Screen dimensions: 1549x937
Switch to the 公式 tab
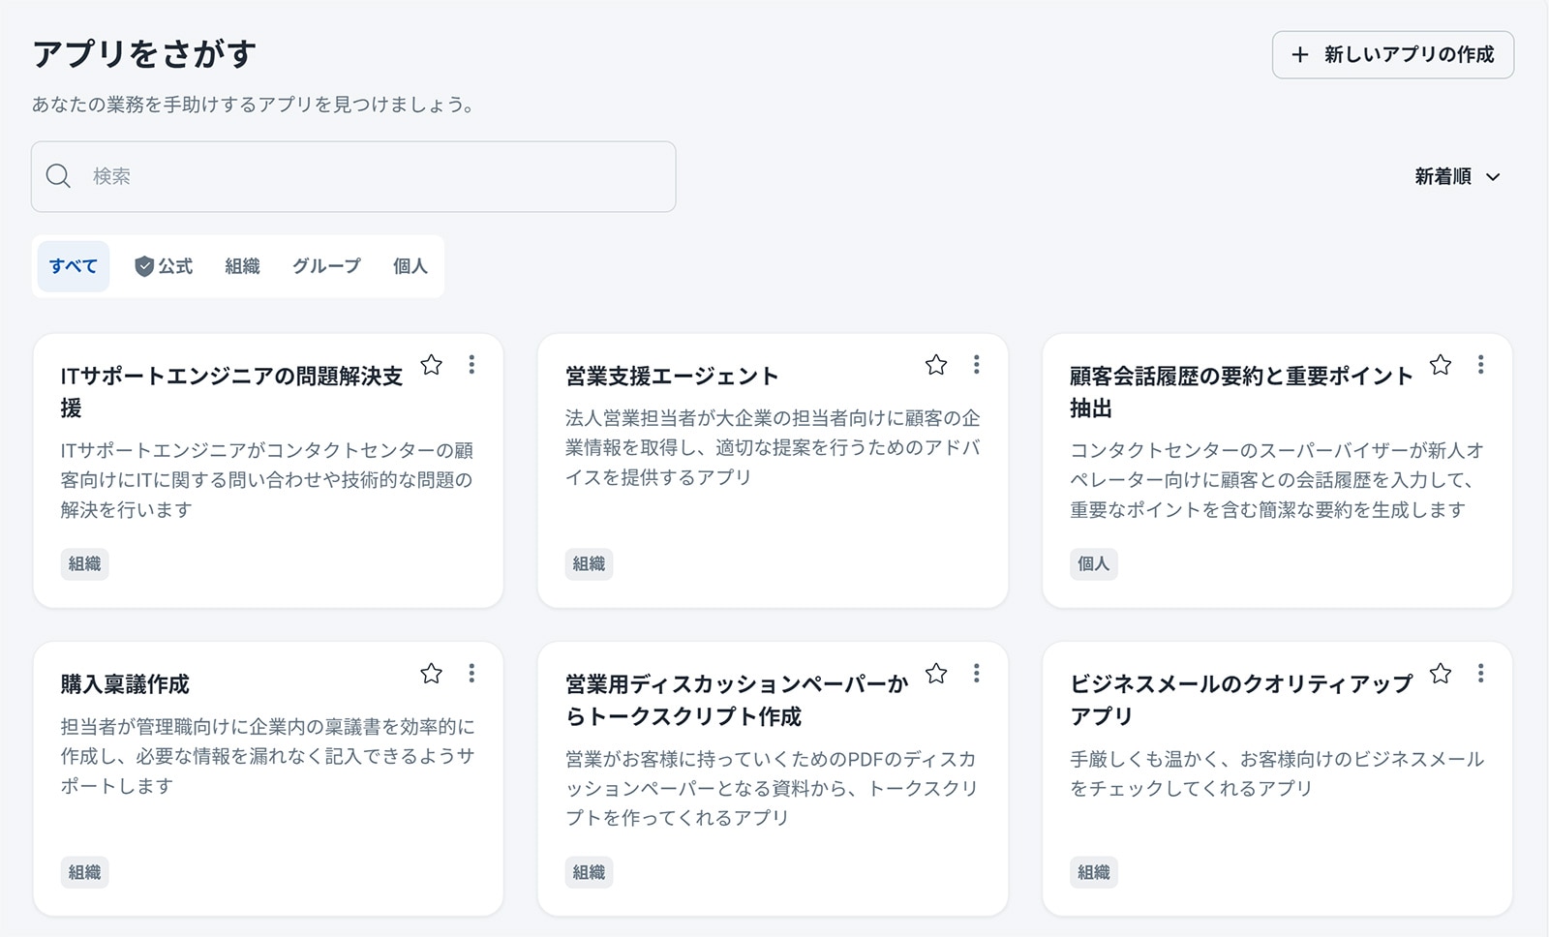[x=164, y=266]
